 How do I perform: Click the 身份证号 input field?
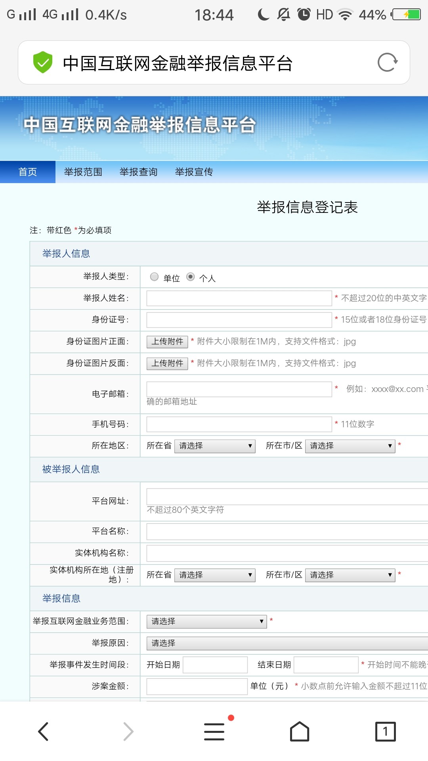239,320
